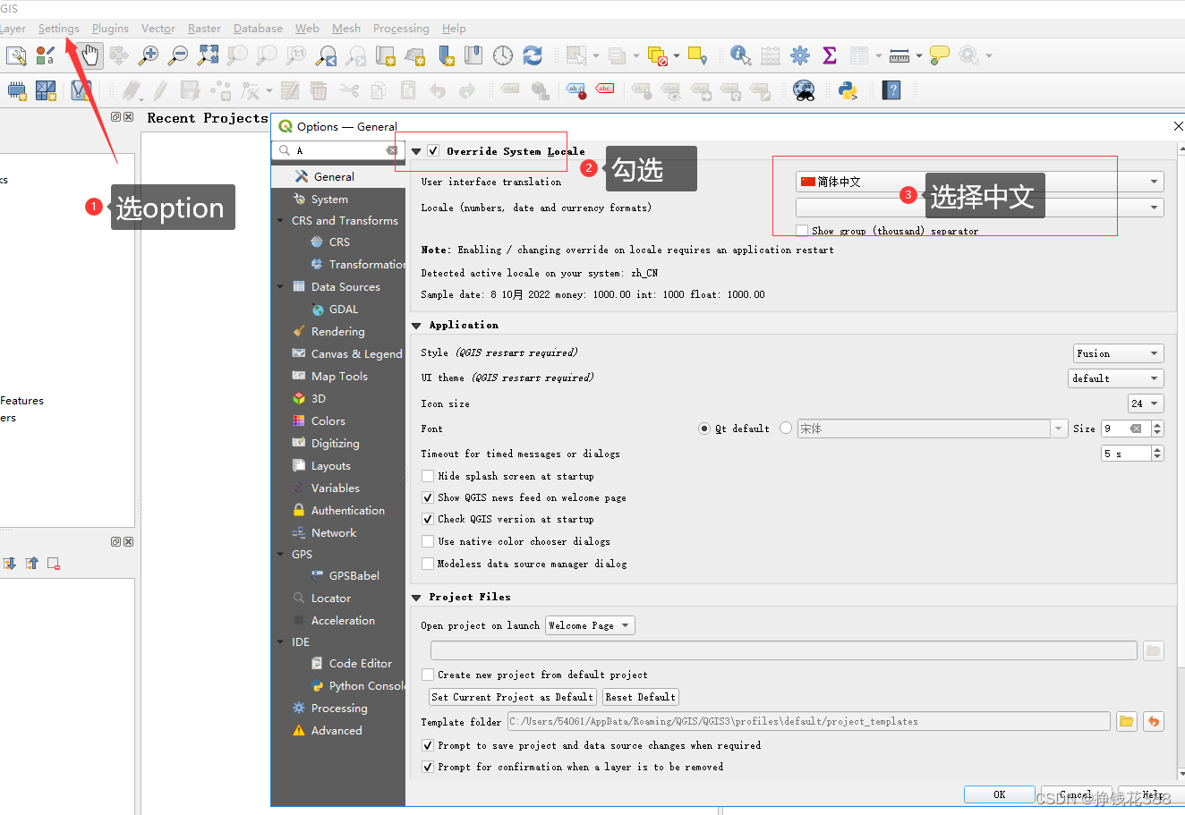Click Zoom Full Extent icon
This screenshot has height=815, width=1185.
click(x=209, y=55)
